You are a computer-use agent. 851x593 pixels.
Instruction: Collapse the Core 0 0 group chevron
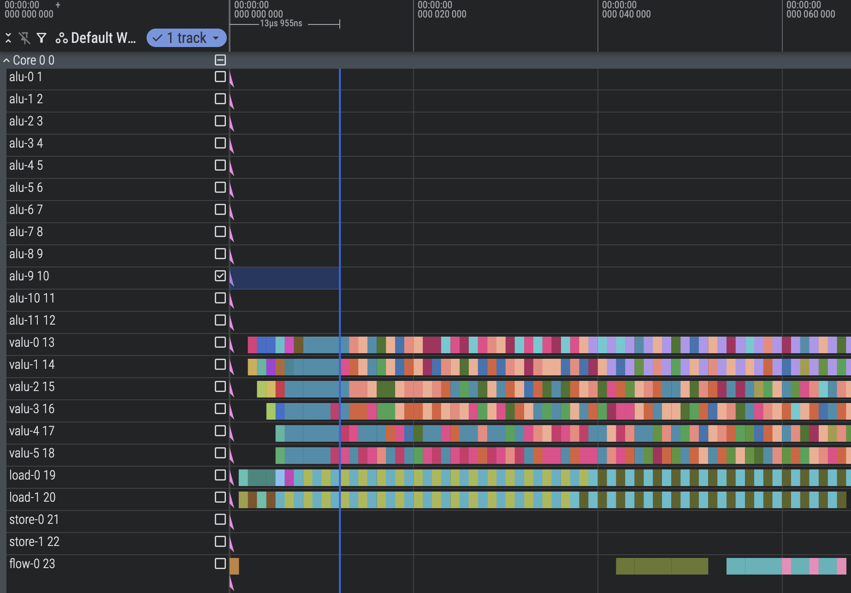click(6, 60)
